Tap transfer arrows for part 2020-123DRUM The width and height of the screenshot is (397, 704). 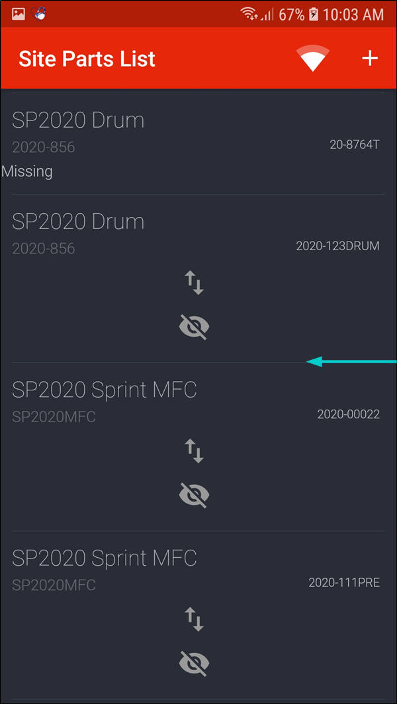(194, 283)
